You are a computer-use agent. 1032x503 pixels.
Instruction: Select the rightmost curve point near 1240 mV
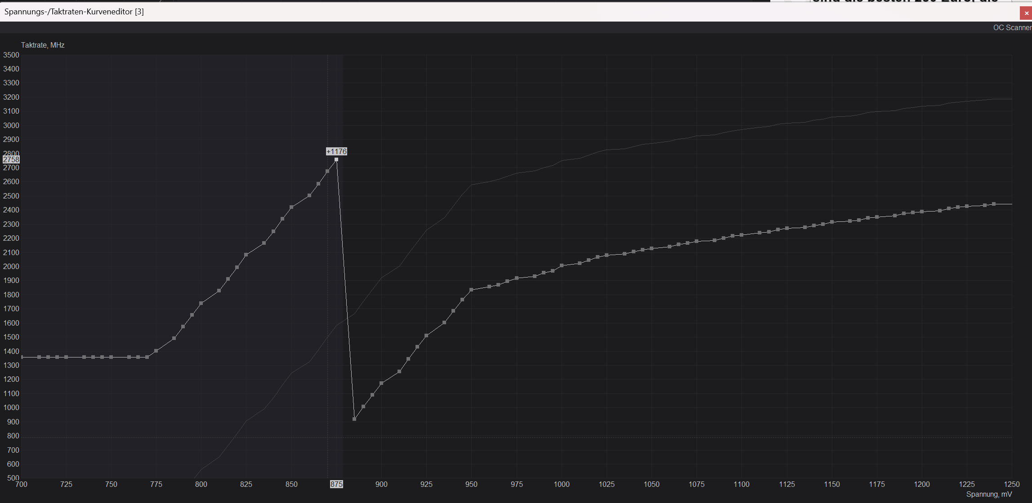pyautogui.click(x=994, y=204)
